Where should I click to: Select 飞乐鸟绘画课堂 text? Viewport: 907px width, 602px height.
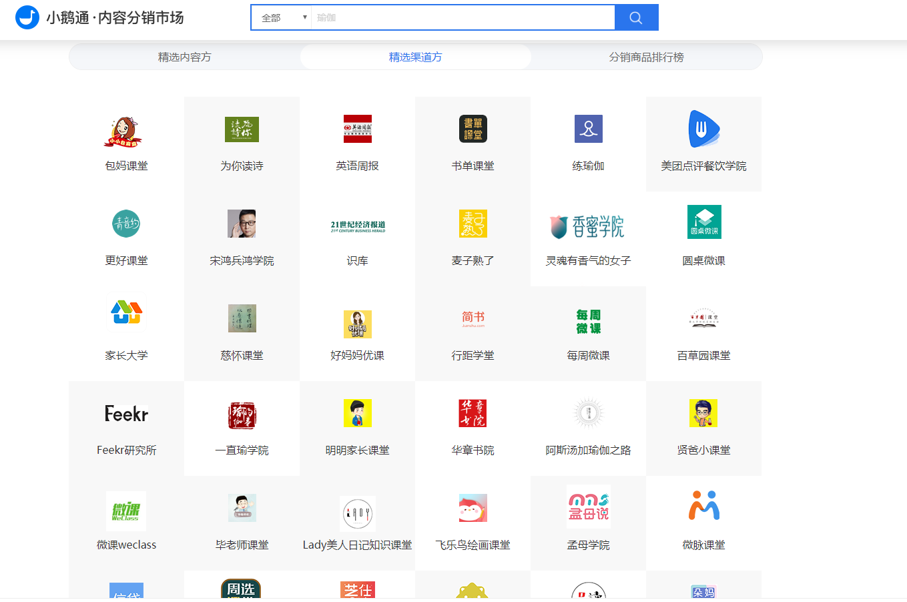tap(473, 545)
